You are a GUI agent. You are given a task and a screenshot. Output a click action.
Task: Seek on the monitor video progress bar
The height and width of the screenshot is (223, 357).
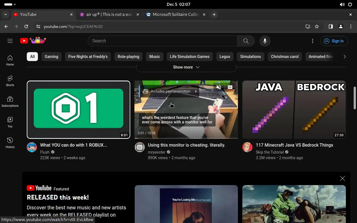tap(186, 138)
